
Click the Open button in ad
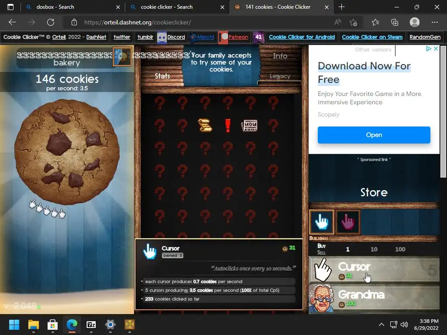374,135
